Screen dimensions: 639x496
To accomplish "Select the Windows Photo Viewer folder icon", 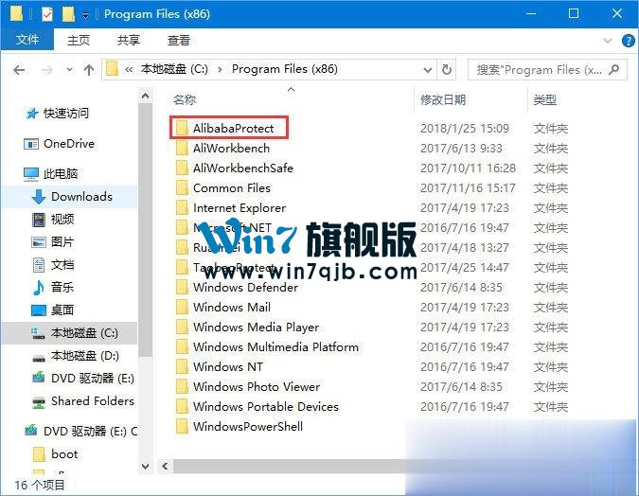I will (182, 386).
